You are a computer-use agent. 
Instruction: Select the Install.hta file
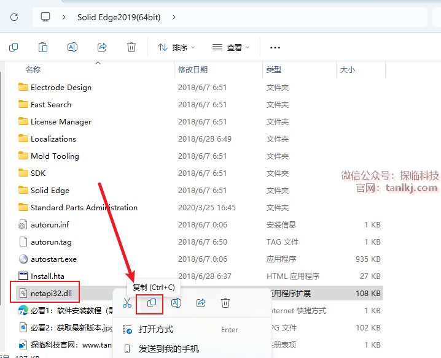point(47,276)
